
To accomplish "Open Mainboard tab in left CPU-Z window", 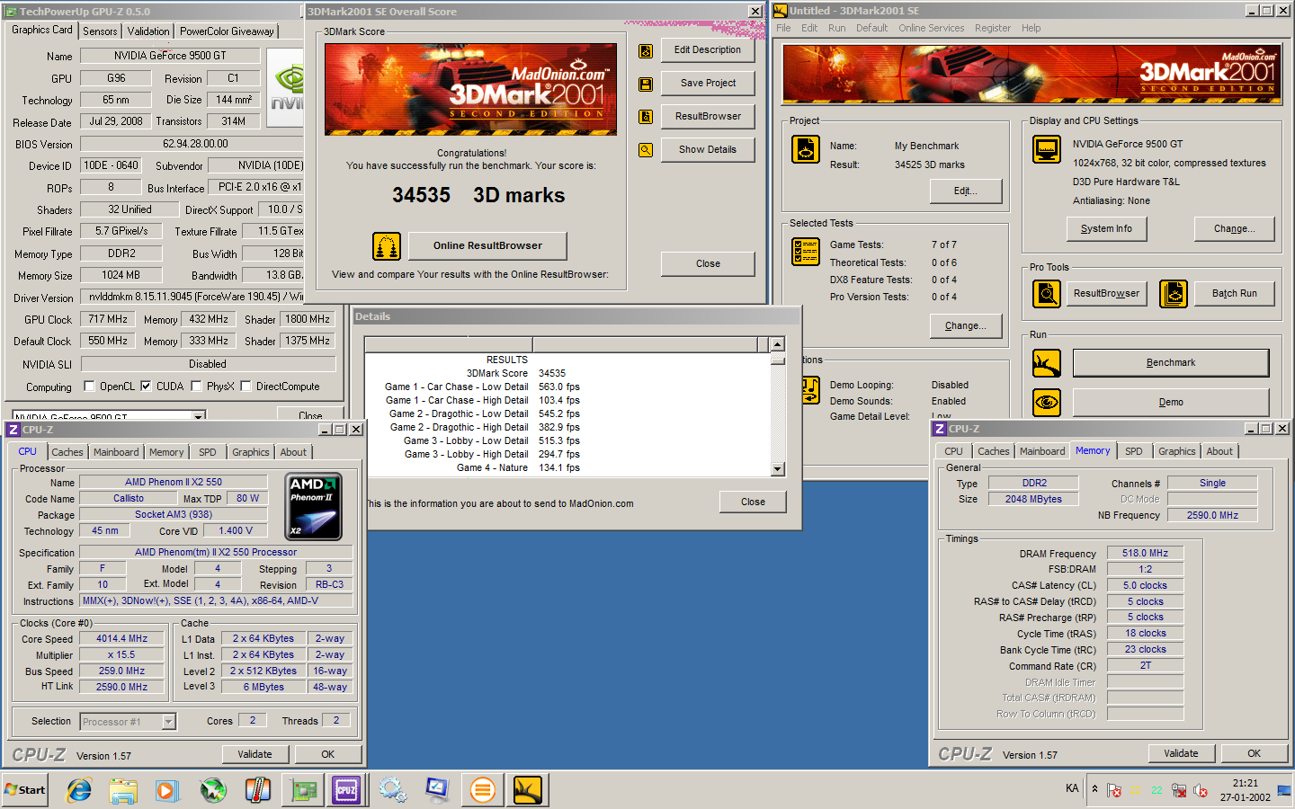I will [116, 452].
